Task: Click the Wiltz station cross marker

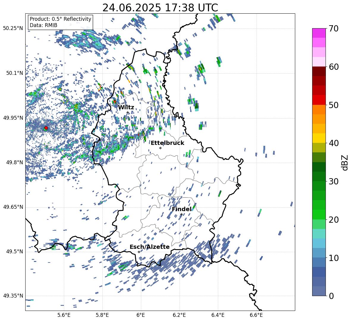Action: tap(128, 112)
